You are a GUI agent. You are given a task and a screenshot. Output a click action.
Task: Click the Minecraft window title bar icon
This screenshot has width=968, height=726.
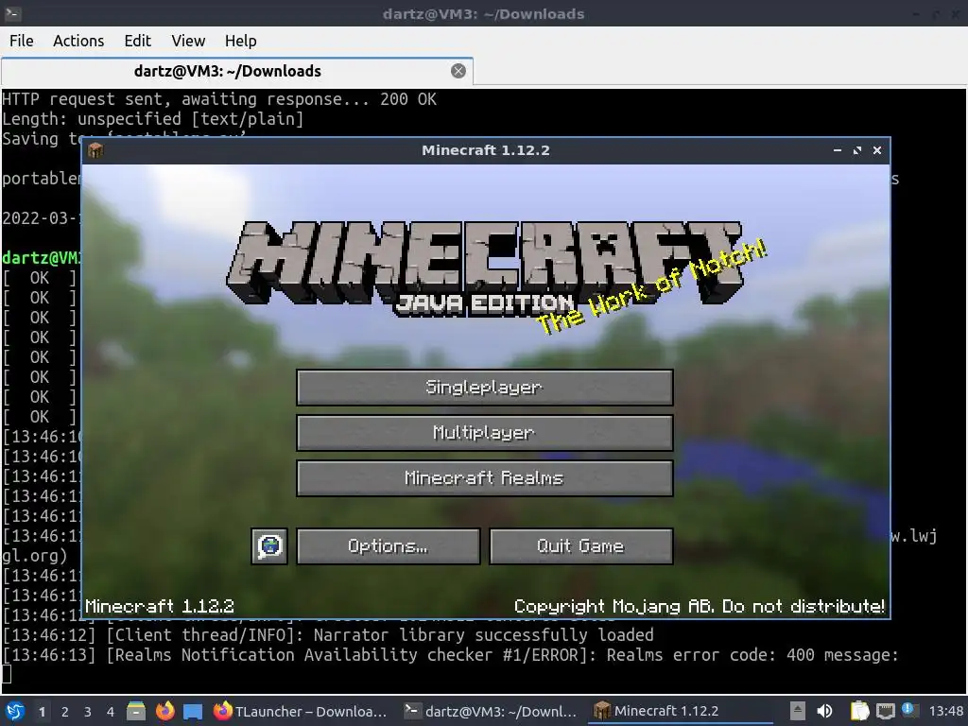click(x=95, y=150)
